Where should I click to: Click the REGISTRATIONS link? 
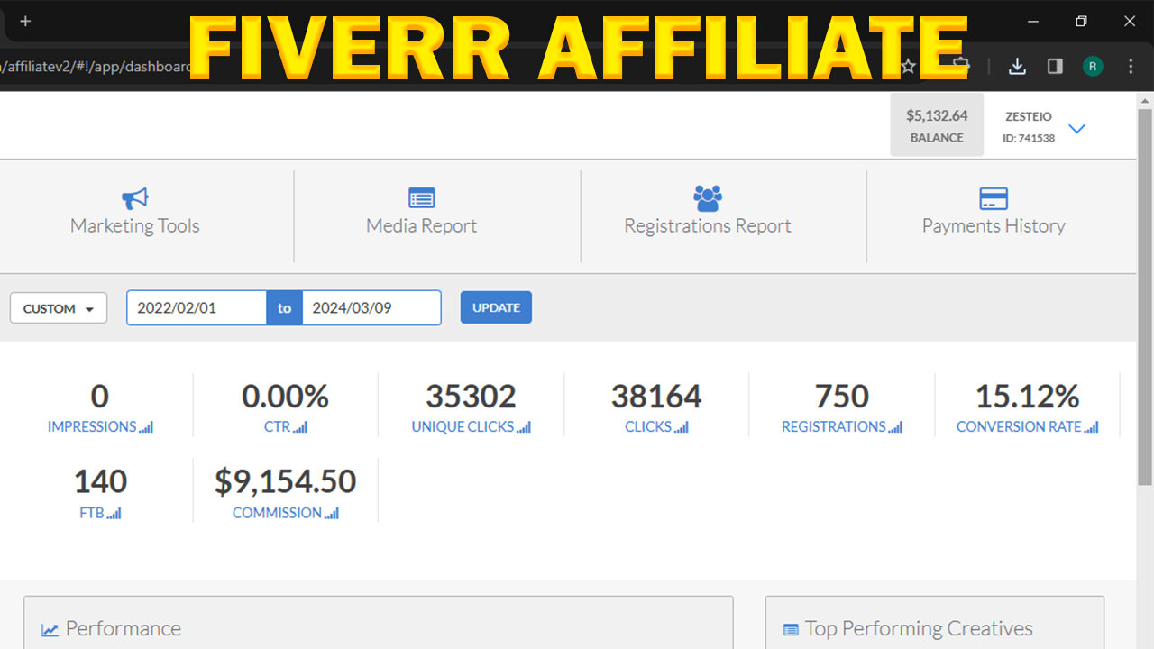coord(834,427)
